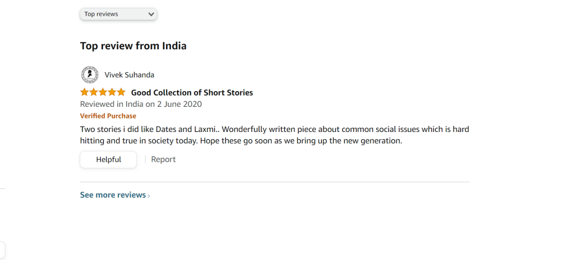Open the Top reviews sort dropdown
Screen dimensions: 573x260
point(118,14)
